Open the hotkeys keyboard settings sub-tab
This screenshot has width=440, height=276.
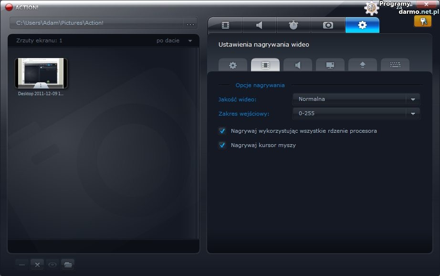395,65
